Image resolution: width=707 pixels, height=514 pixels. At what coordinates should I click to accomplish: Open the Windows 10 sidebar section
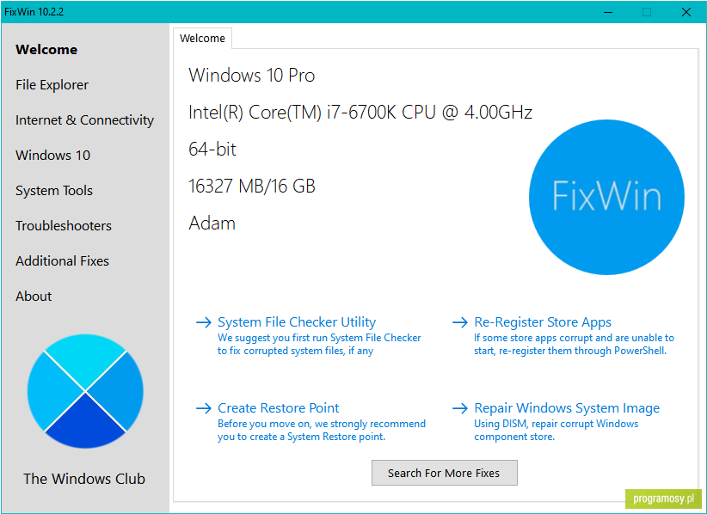[52, 155]
